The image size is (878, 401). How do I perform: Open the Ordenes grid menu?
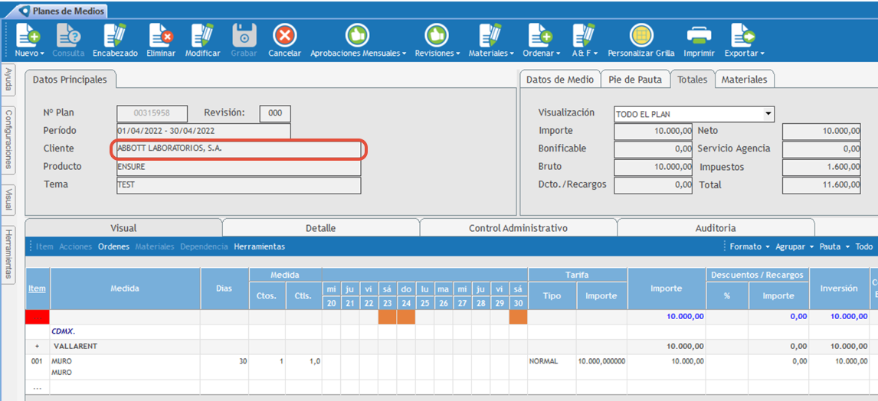tap(113, 246)
